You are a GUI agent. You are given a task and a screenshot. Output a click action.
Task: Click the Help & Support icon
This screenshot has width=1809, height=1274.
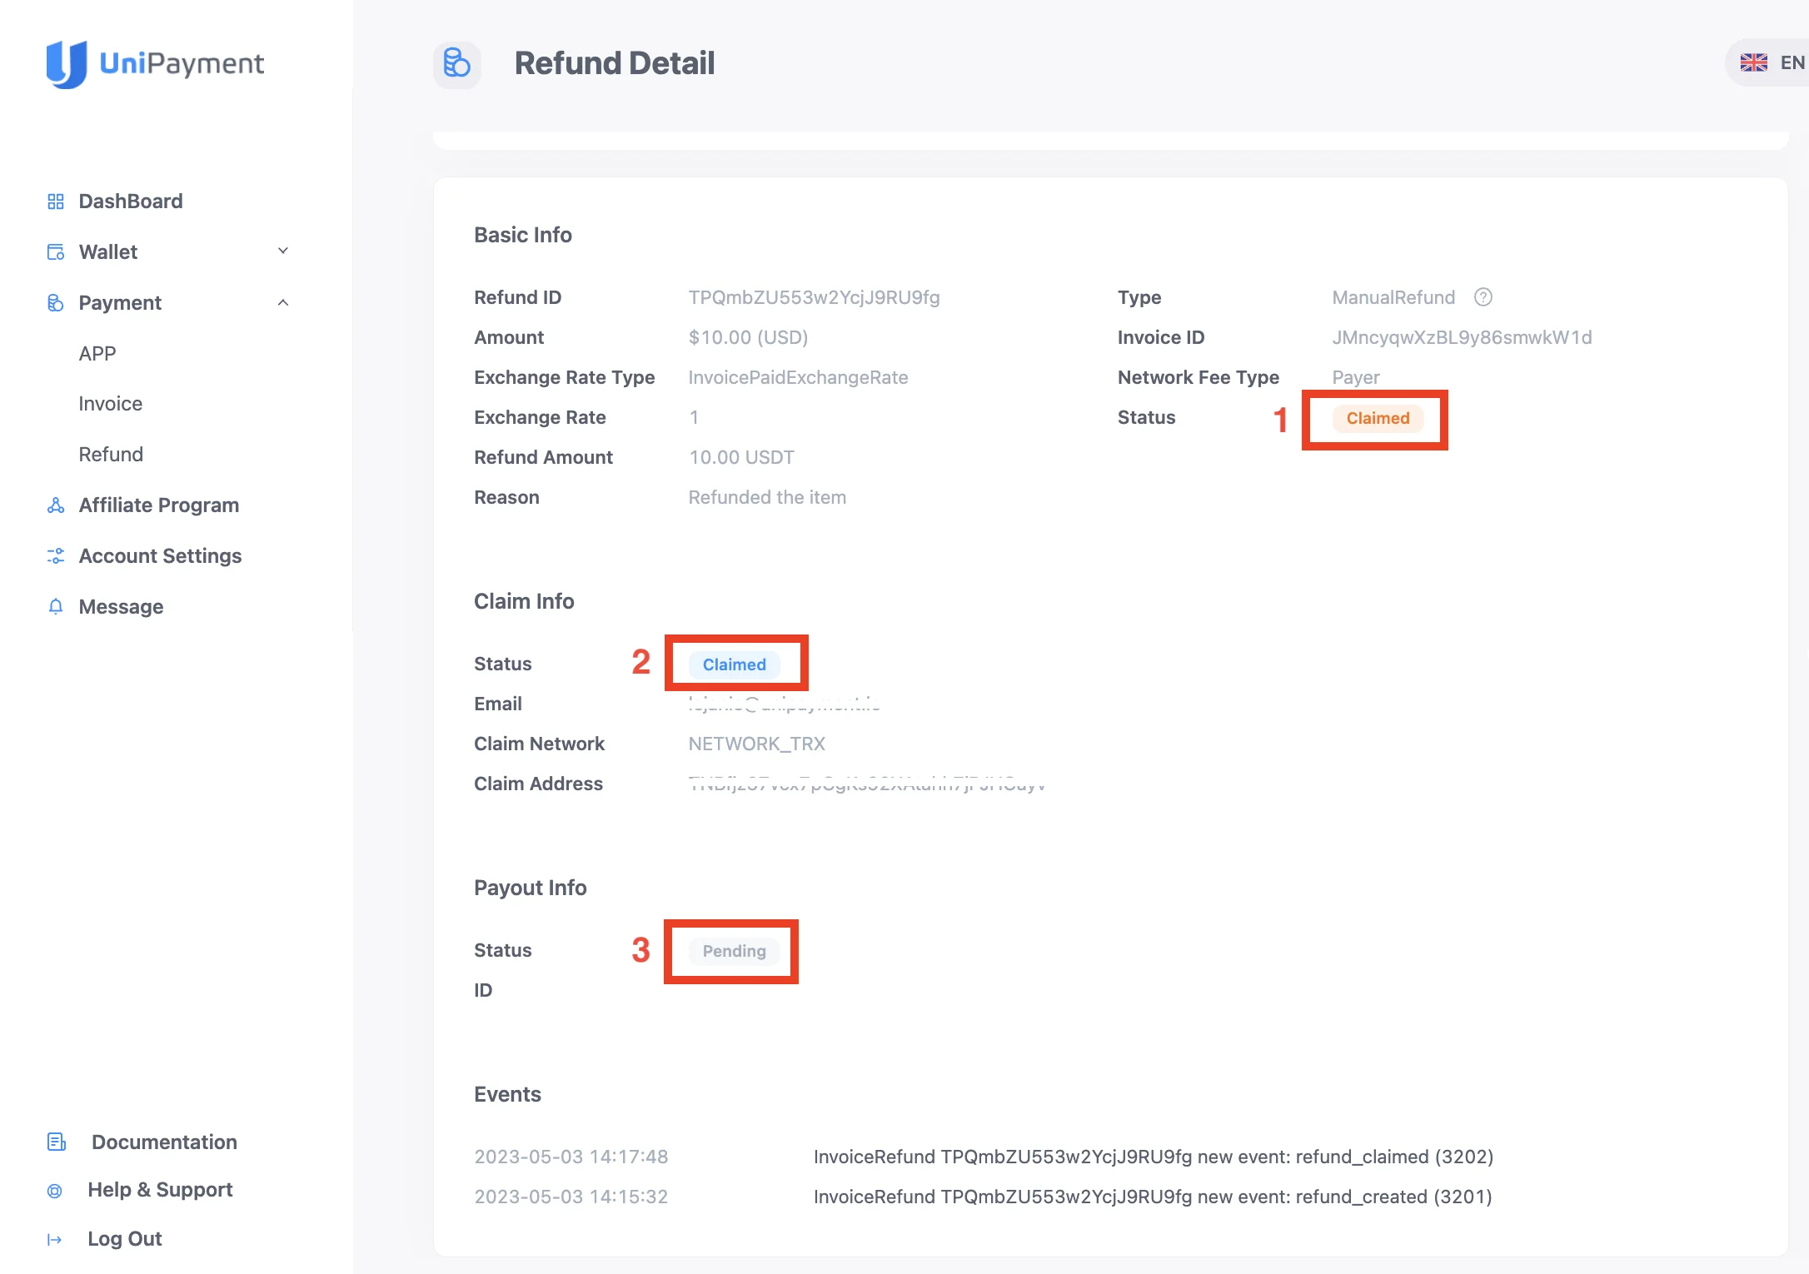55,1190
